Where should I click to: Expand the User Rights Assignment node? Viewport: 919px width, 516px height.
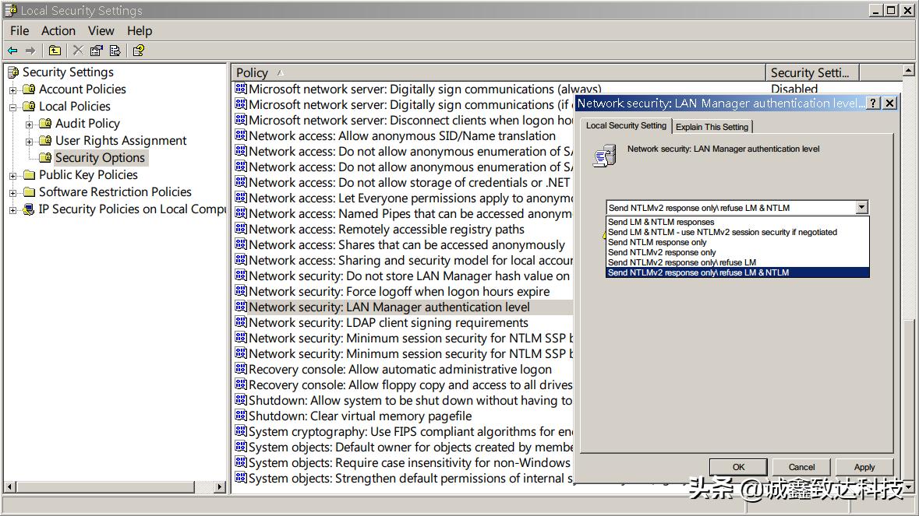(30, 141)
